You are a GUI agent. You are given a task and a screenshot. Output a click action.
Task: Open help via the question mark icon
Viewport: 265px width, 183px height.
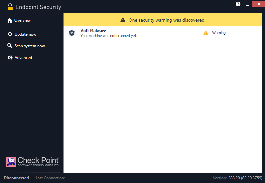(238, 4)
